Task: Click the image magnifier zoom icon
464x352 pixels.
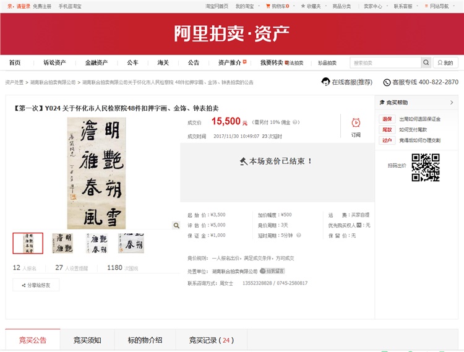Action: (x=176, y=225)
